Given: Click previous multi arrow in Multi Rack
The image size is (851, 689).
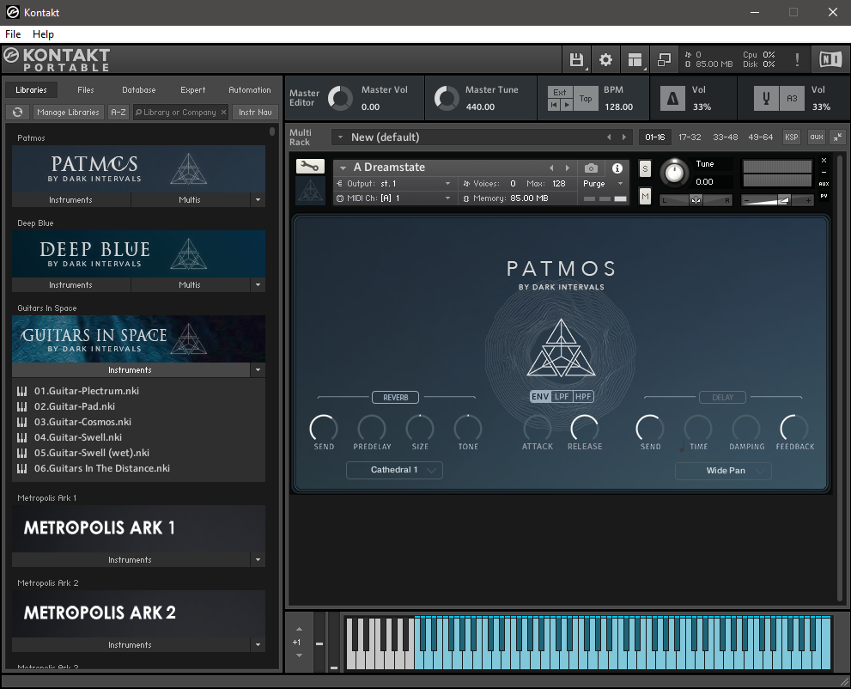Looking at the screenshot, I should tap(609, 137).
